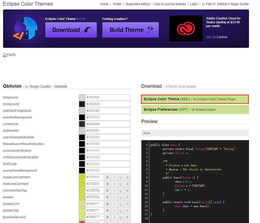Click the Eclipse Color Themes site title
Viewport: 260px width, 223px height.
pos(28,4)
